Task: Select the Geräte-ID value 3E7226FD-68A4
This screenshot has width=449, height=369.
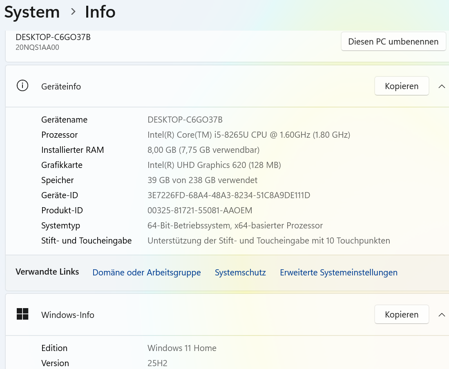Action: pyautogui.click(x=229, y=195)
